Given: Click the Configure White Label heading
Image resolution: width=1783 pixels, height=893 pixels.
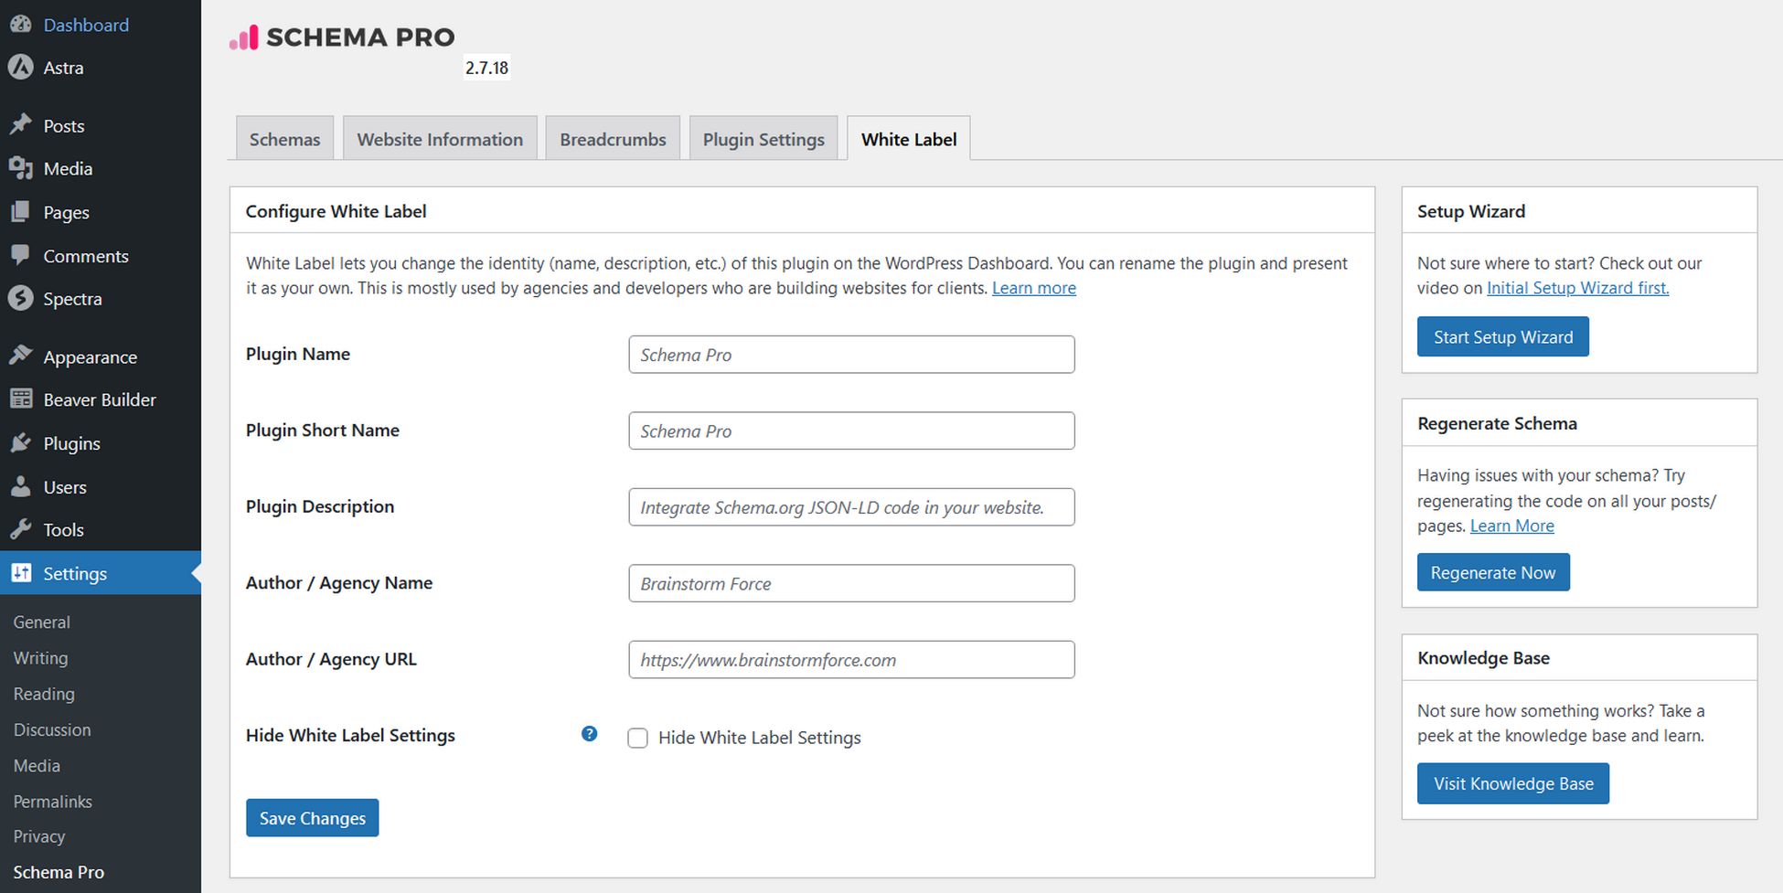Looking at the screenshot, I should [x=336, y=211].
